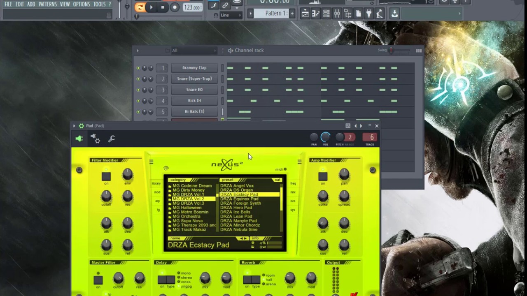
Task: Mute the Grammy Clap channel
Action: [138, 68]
